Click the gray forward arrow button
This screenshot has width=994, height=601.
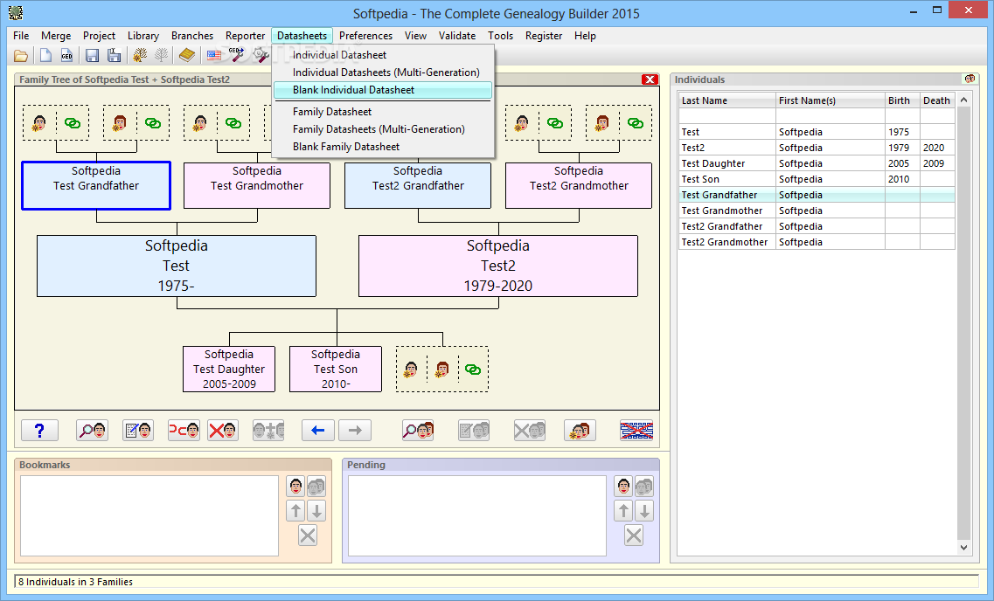click(355, 431)
